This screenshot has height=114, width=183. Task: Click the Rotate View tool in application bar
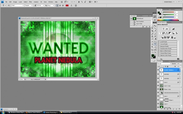pyautogui.click(x=85, y=2)
